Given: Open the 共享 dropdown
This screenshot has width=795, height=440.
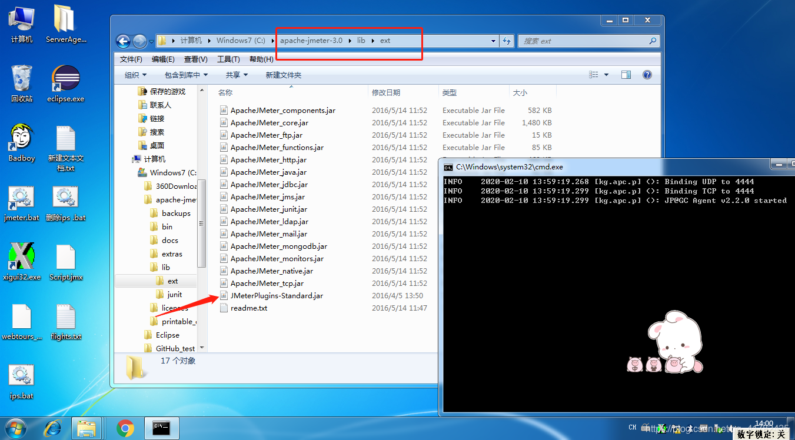Looking at the screenshot, I should 237,75.
